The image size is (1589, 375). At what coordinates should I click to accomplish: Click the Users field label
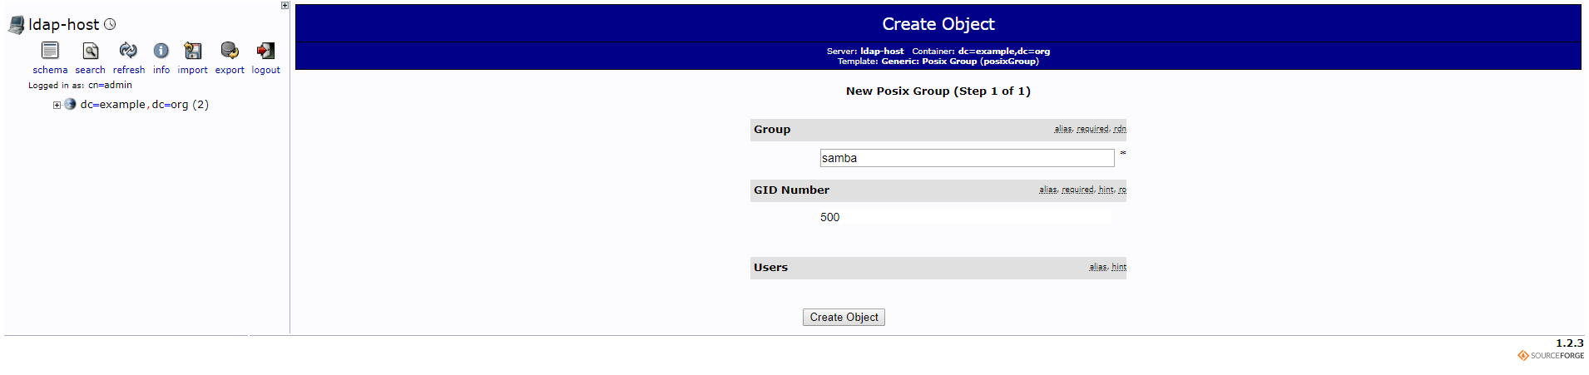pos(770,268)
